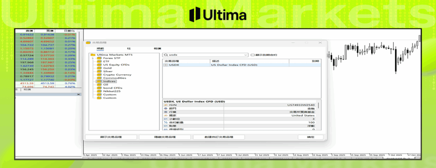Close the panel below the Market Watch
This screenshot has height=168, width=436.
coord(78,95)
